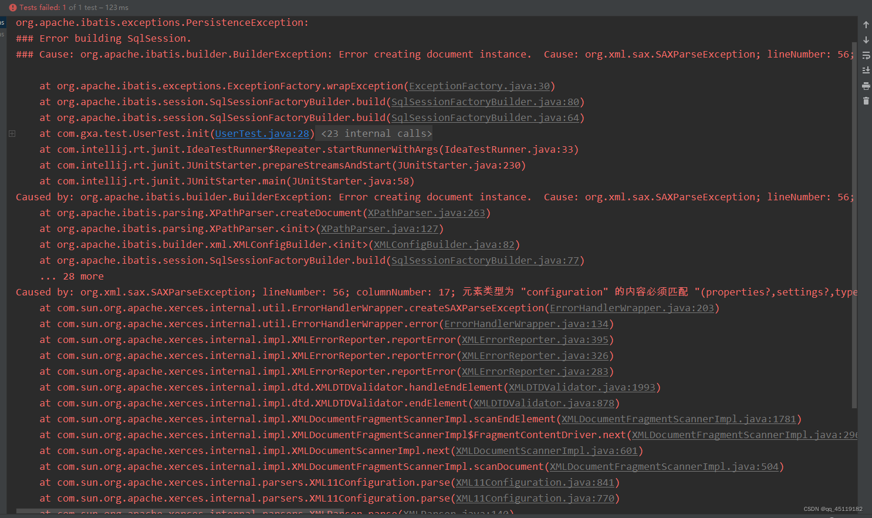Jump to previous stack trace entry using up arrow
The height and width of the screenshot is (518, 872).
[866, 24]
